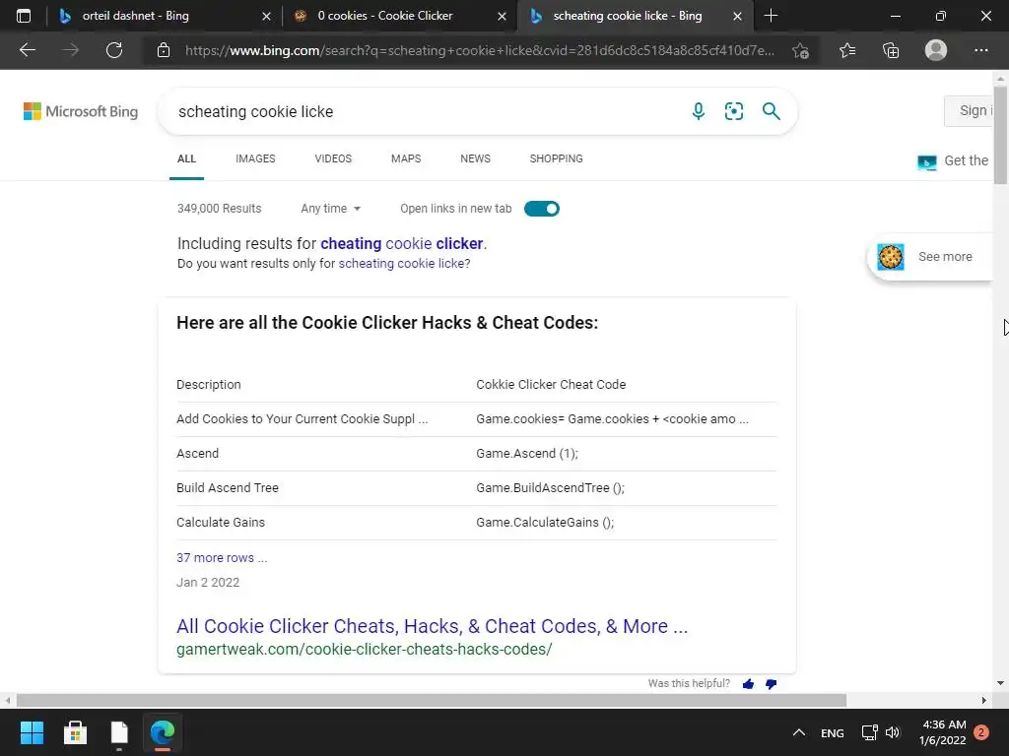The width and height of the screenshot is (1009, 756).
Task: Expand the Any time filter dropdown
Action: coord(331,209)
